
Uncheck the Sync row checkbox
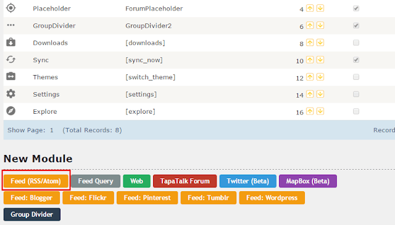(356, 60)
